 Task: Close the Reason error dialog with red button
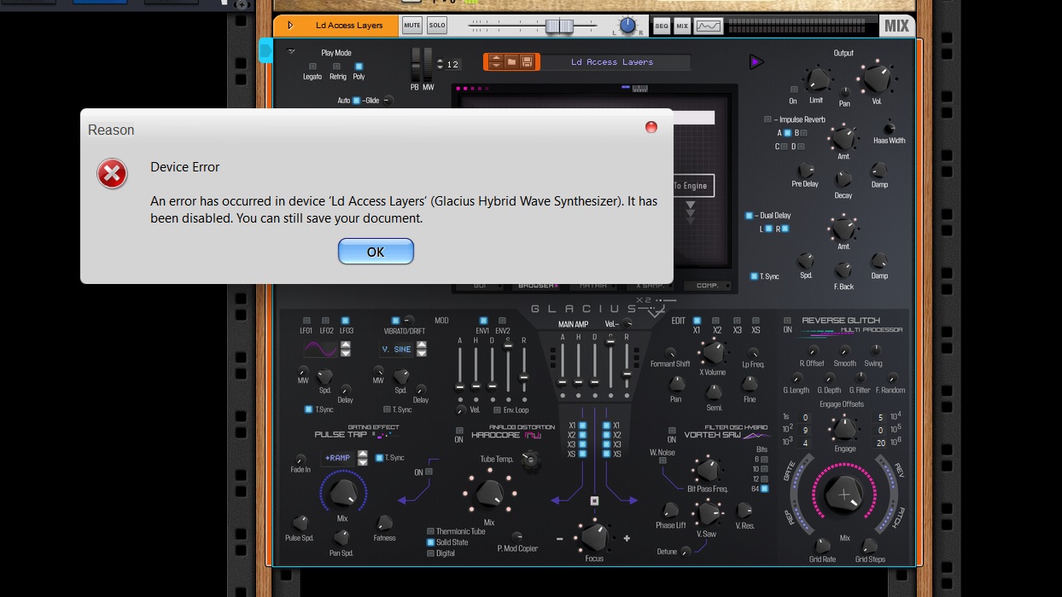click(651, 127)
